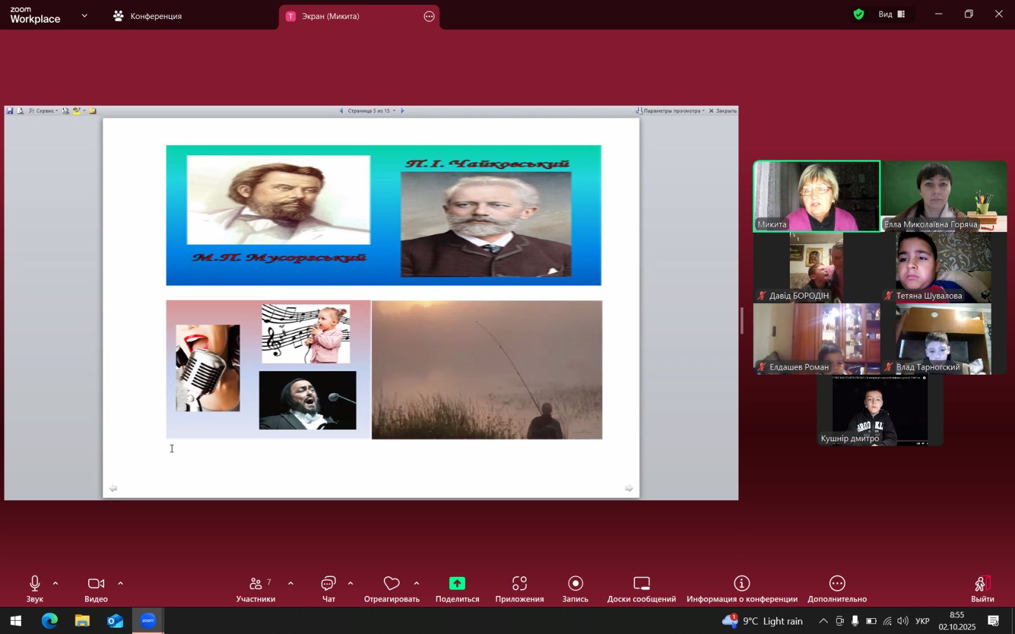Open the Вид view layout button
The width and height of the screenshot is (1015, 634).
[891, 15]
